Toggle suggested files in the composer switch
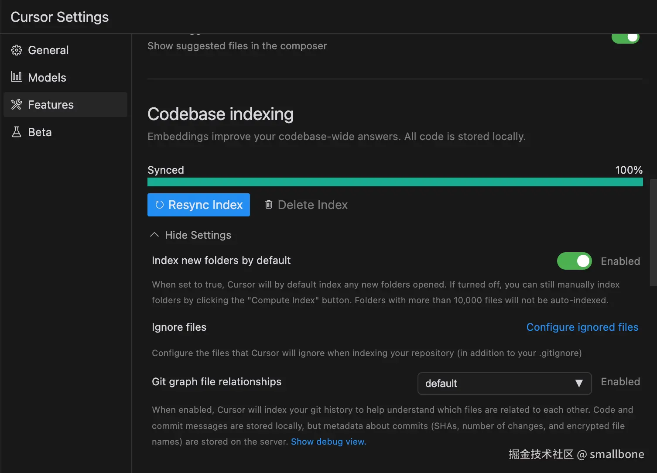The width and height of the screenshot is (657, 473). pos(626,38)
